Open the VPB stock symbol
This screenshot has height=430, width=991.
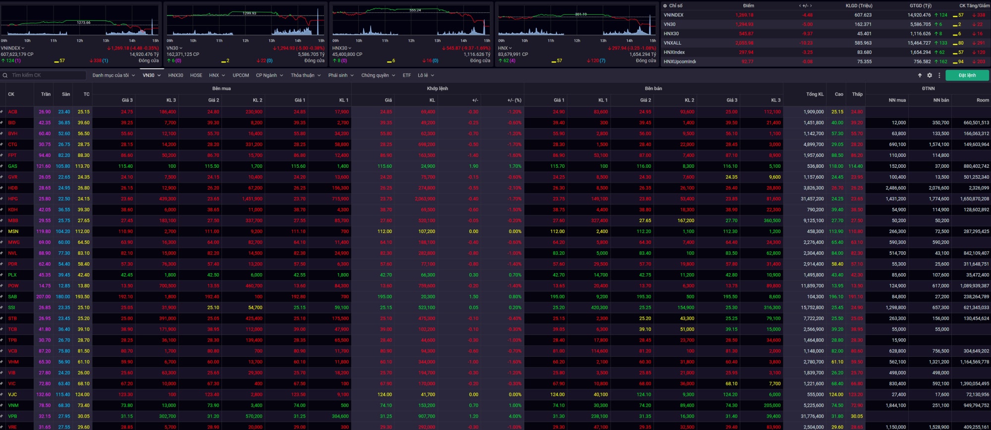pyautogui.click(x=12, y=417)
